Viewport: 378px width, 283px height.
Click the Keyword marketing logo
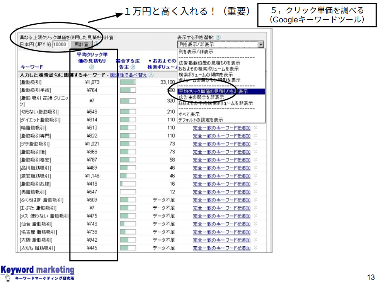click(37, 272)
